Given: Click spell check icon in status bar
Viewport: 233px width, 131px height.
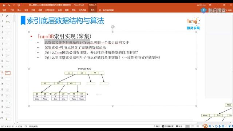Looking at the screenshot, I should 26,126.
